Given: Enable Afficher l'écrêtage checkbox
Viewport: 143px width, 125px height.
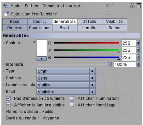Looking at the screenshot, I should (72, 105).
